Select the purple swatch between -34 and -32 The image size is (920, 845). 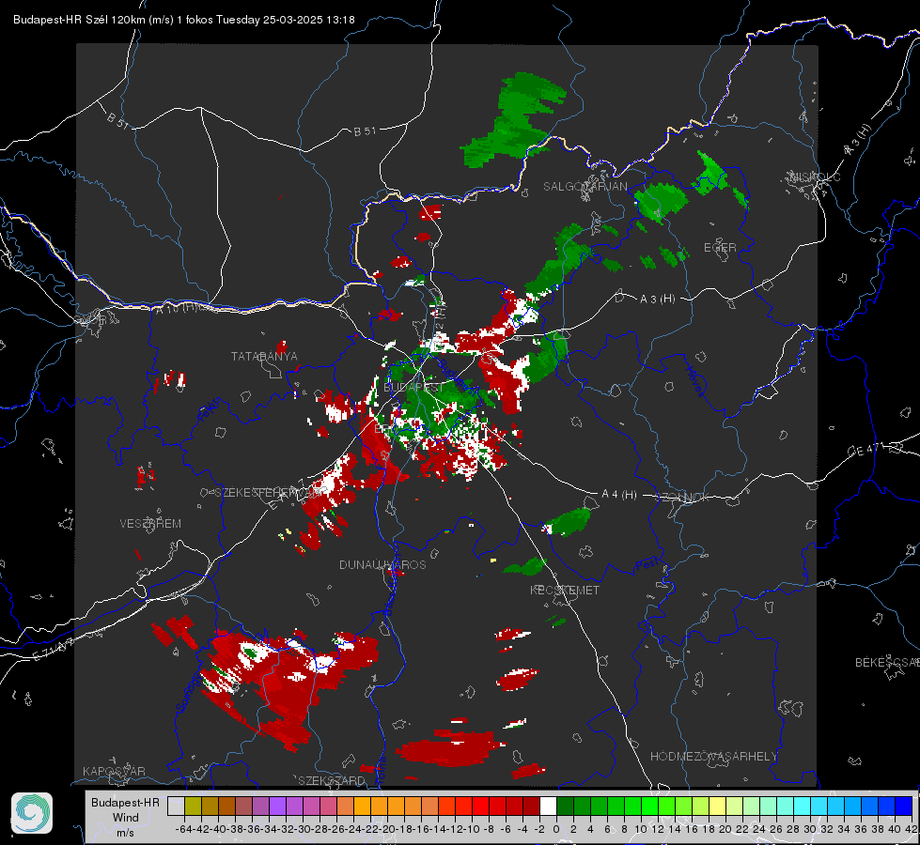tap(277, 806)
